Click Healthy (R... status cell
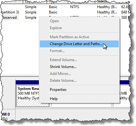The width and height of the screenshot is (136, 126). click(107, 12)
